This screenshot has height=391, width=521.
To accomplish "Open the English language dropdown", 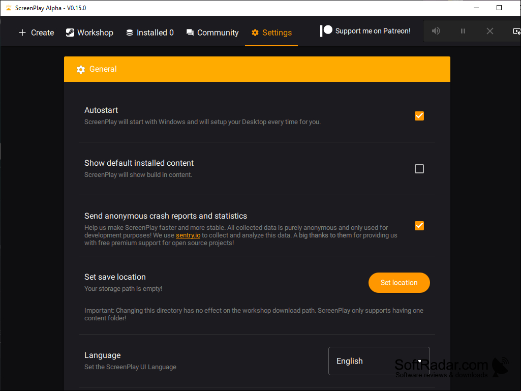I will (379, 361).
